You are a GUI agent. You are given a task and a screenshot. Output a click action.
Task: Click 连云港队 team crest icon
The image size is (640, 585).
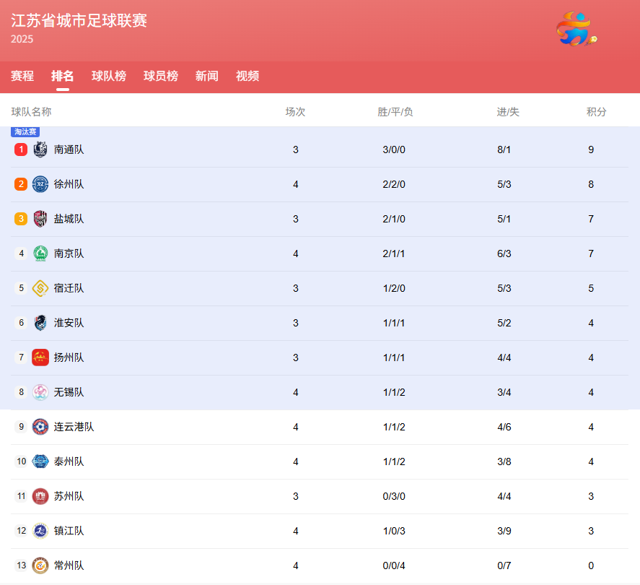click(x=40, y=427)
